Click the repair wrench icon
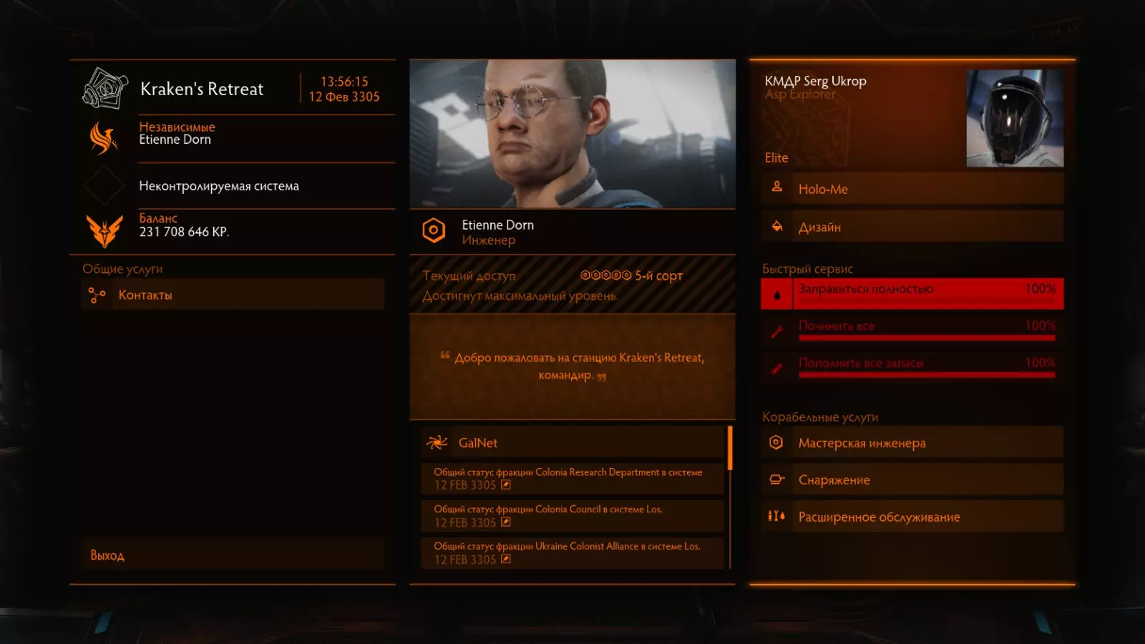 click(x=776, y=331)
